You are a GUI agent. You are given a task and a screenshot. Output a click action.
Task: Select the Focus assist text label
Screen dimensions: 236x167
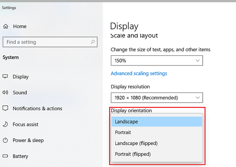[x=26, y=125]
